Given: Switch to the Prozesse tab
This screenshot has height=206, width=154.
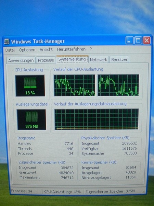Looking at the screenshot, I should [x=46, y=60].
